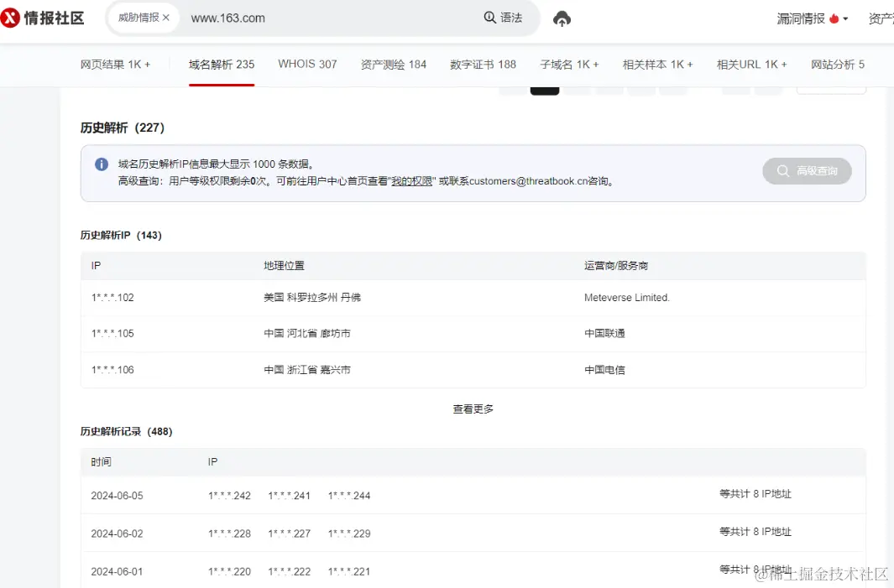Screen dimensions: 894x588
Task: Open the 相关样本 1K+ tab
Action: point(657,65)
